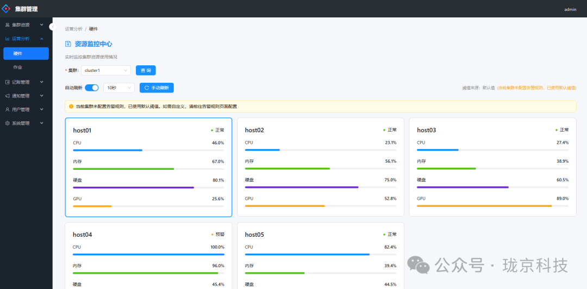Click the 运营分析 chart icon in sidebar
The width and height of the screenshot is (587, 289).
7,39
